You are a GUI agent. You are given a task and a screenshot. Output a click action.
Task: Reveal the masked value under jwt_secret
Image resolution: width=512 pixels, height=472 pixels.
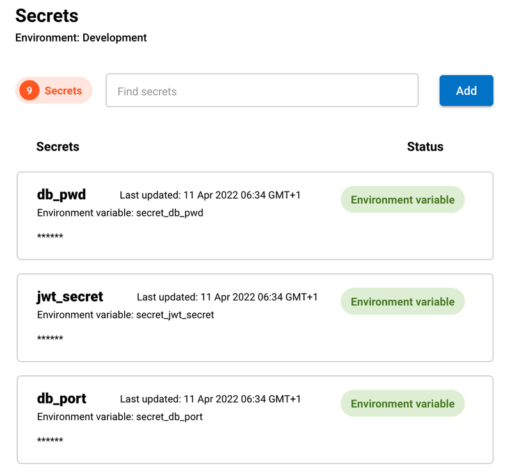pos(49,338)
